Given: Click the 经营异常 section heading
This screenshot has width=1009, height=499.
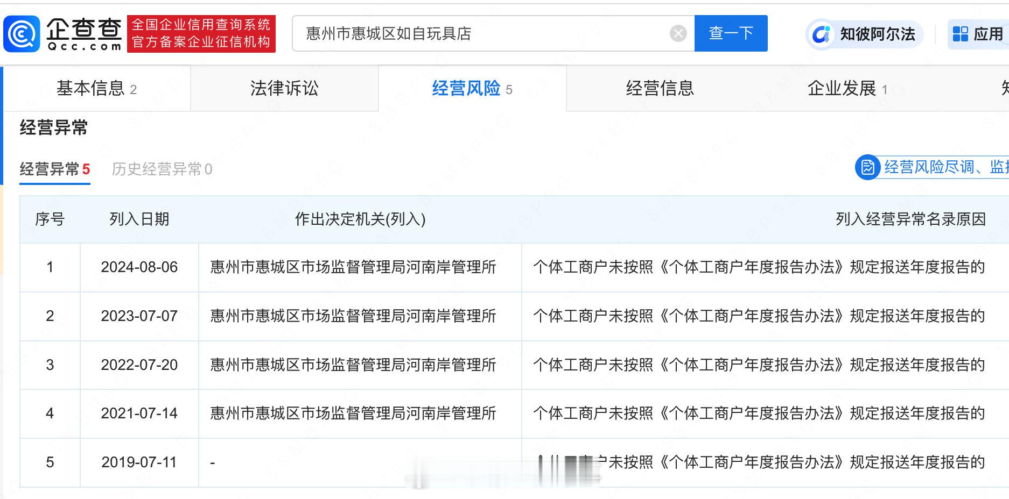Looking at the screenshot, I should (x=54, y=128).
